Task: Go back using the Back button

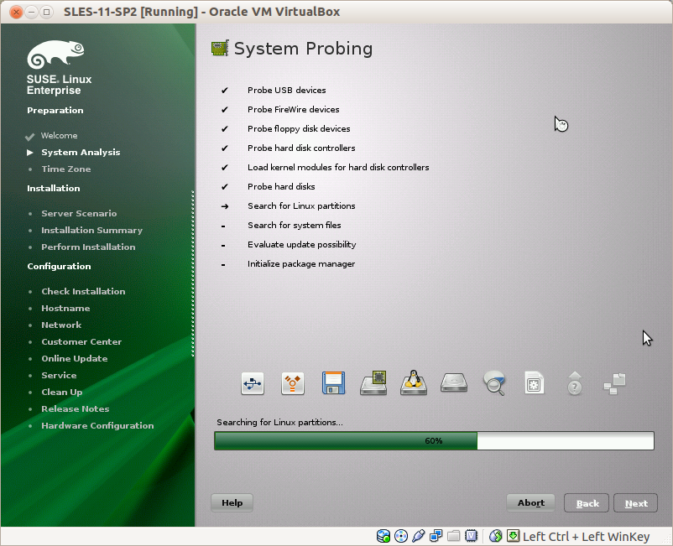Action: point(587,503)
